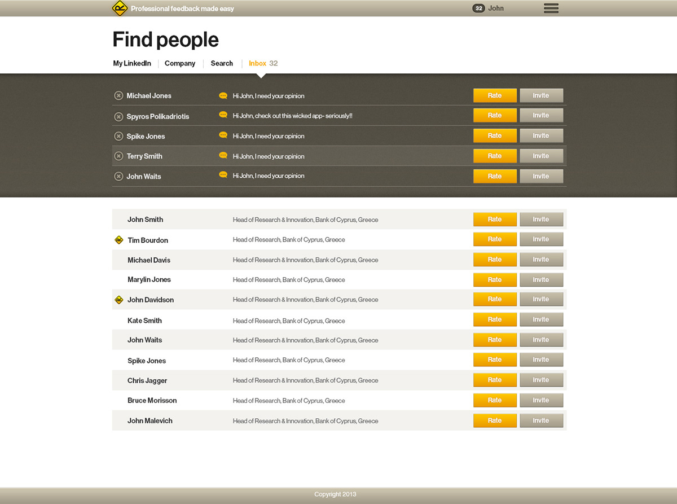The height and width of the screenshot is (504, 677).
Task: Remove Spike Jones inbox message via the x icon
Action: (x=118, y=136)
